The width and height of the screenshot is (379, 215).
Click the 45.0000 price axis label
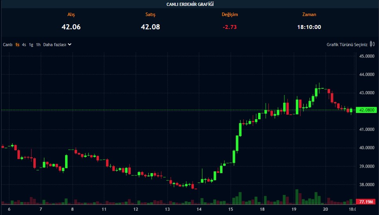click(x=366, y=56)
